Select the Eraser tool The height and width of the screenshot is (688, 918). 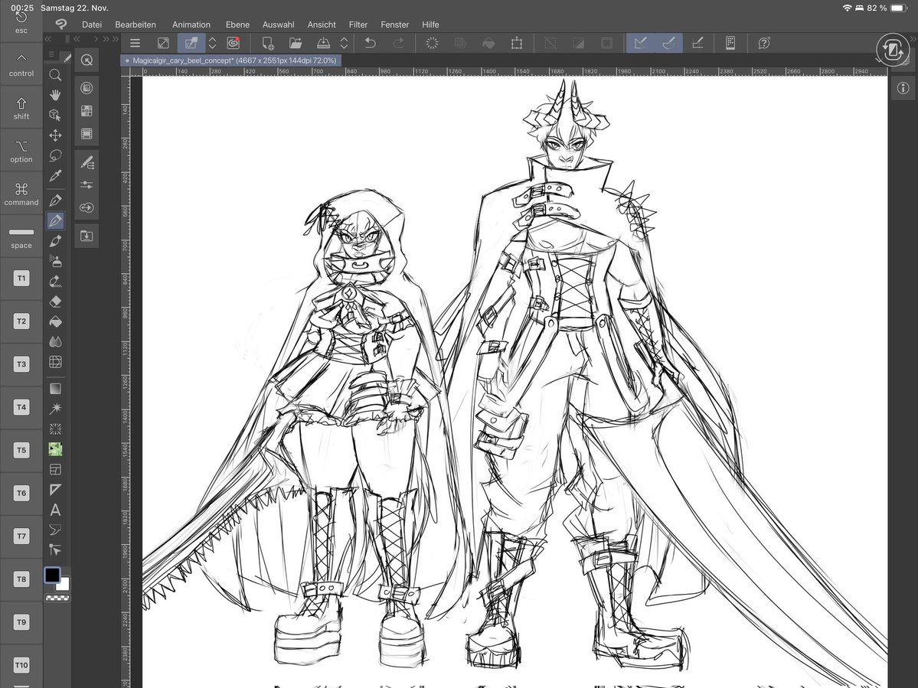click(x=55, y=302)
